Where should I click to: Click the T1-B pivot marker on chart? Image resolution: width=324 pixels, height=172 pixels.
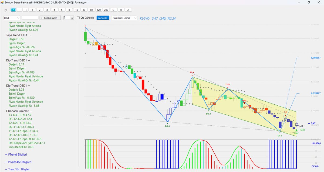click(x=228, y=84)
